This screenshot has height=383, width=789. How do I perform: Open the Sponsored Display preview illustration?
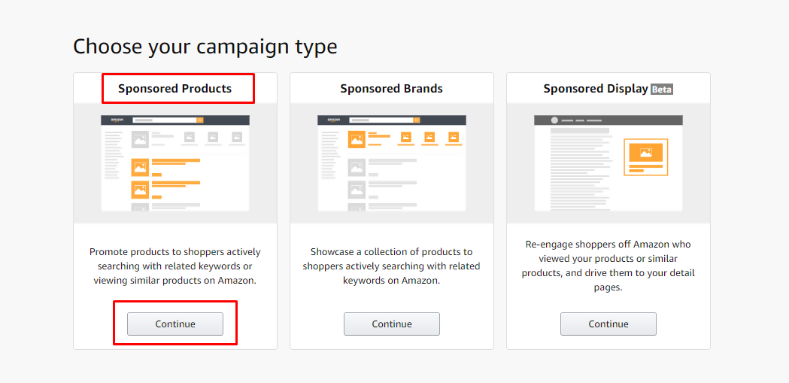[608, 163]
